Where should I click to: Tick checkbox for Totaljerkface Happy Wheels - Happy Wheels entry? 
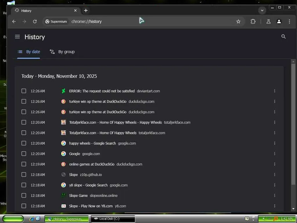pyautogui.click(x=24, y=122)
